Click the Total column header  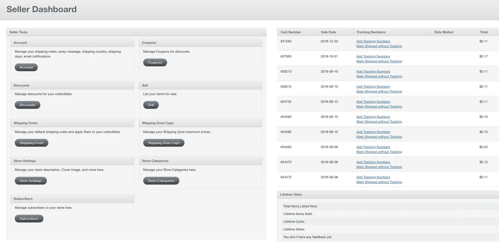[x=484, y=32]
